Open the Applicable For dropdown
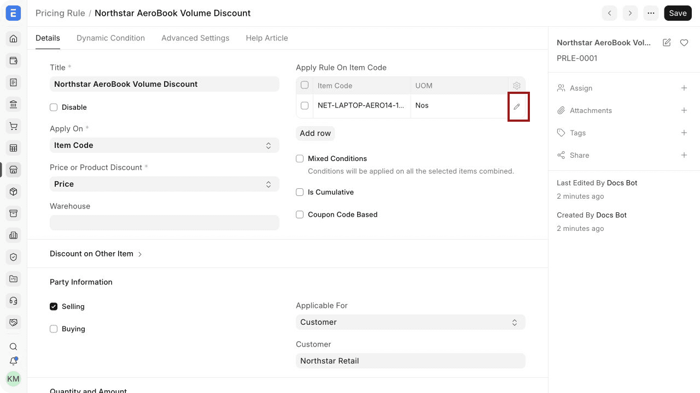The height and width of the screenshot is (393, 700). 411,322
